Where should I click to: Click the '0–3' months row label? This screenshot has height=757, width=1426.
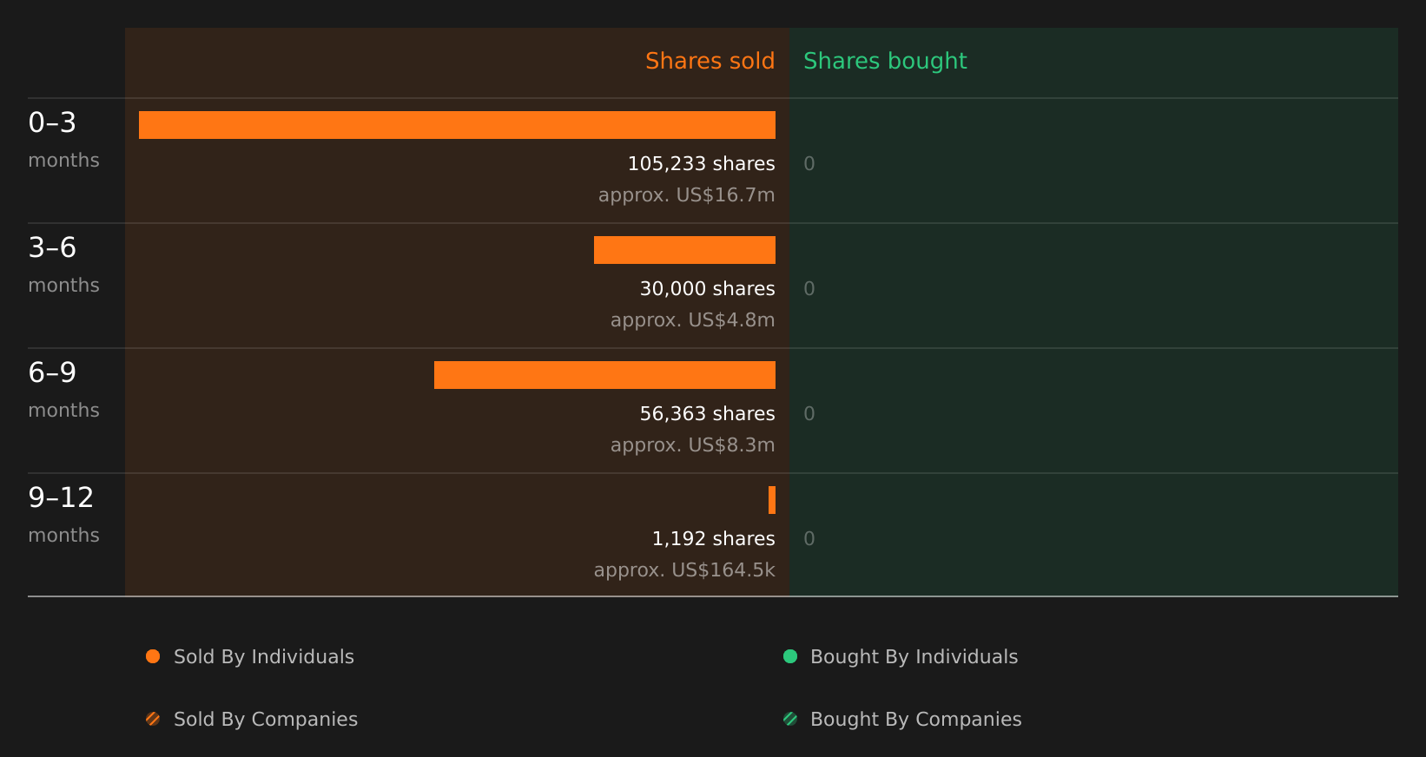coord(52,122)
